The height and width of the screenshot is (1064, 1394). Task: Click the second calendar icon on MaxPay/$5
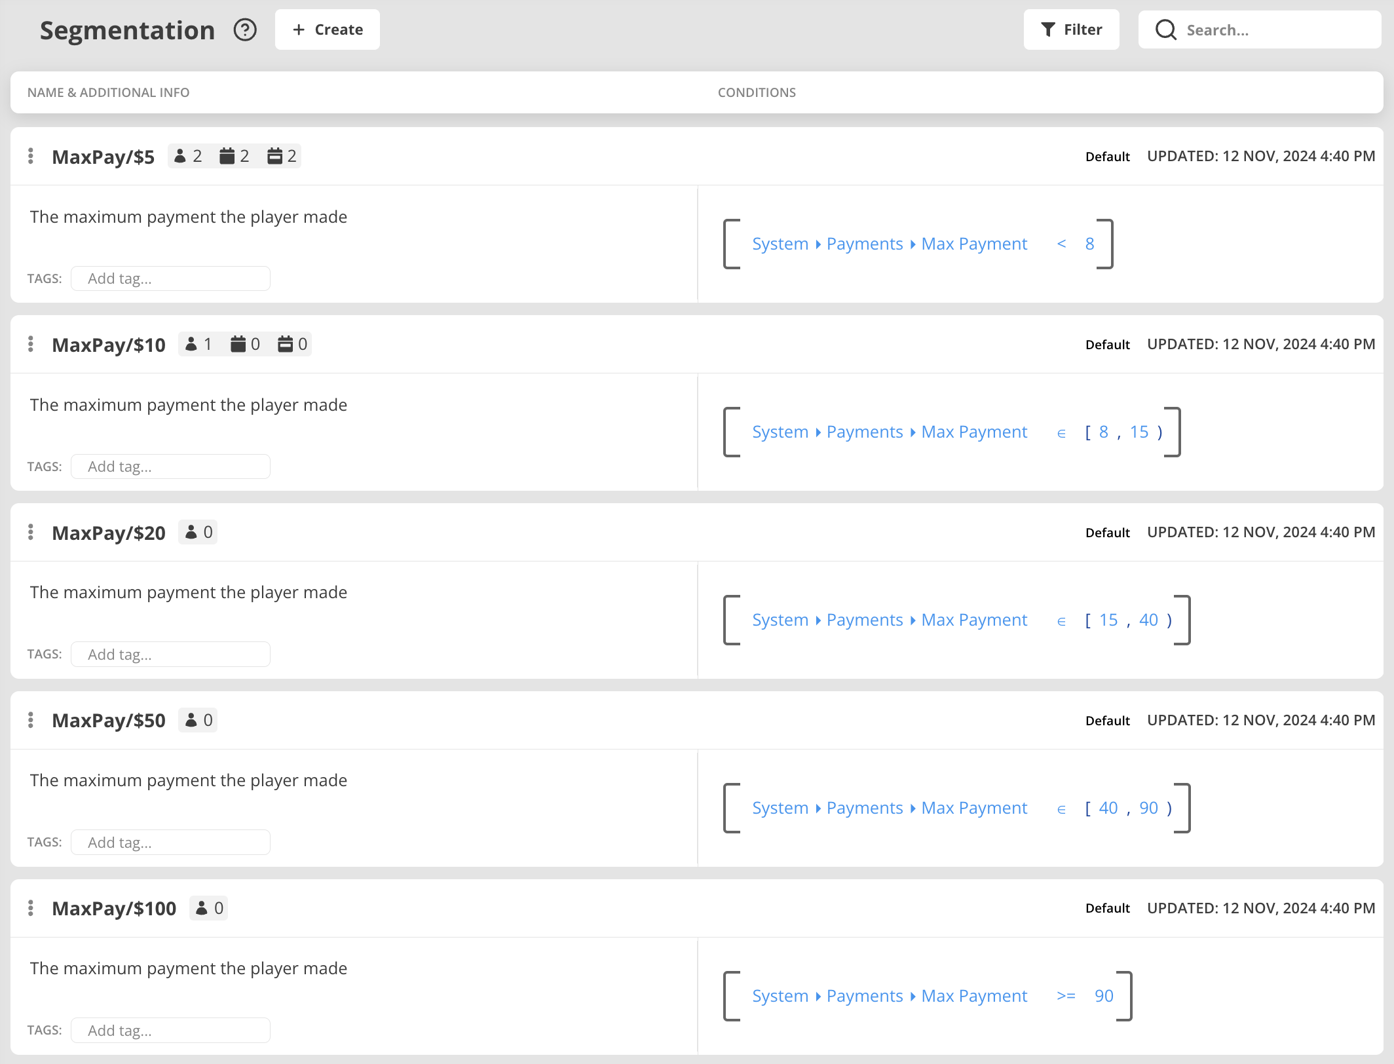click(x=275, y=156)
